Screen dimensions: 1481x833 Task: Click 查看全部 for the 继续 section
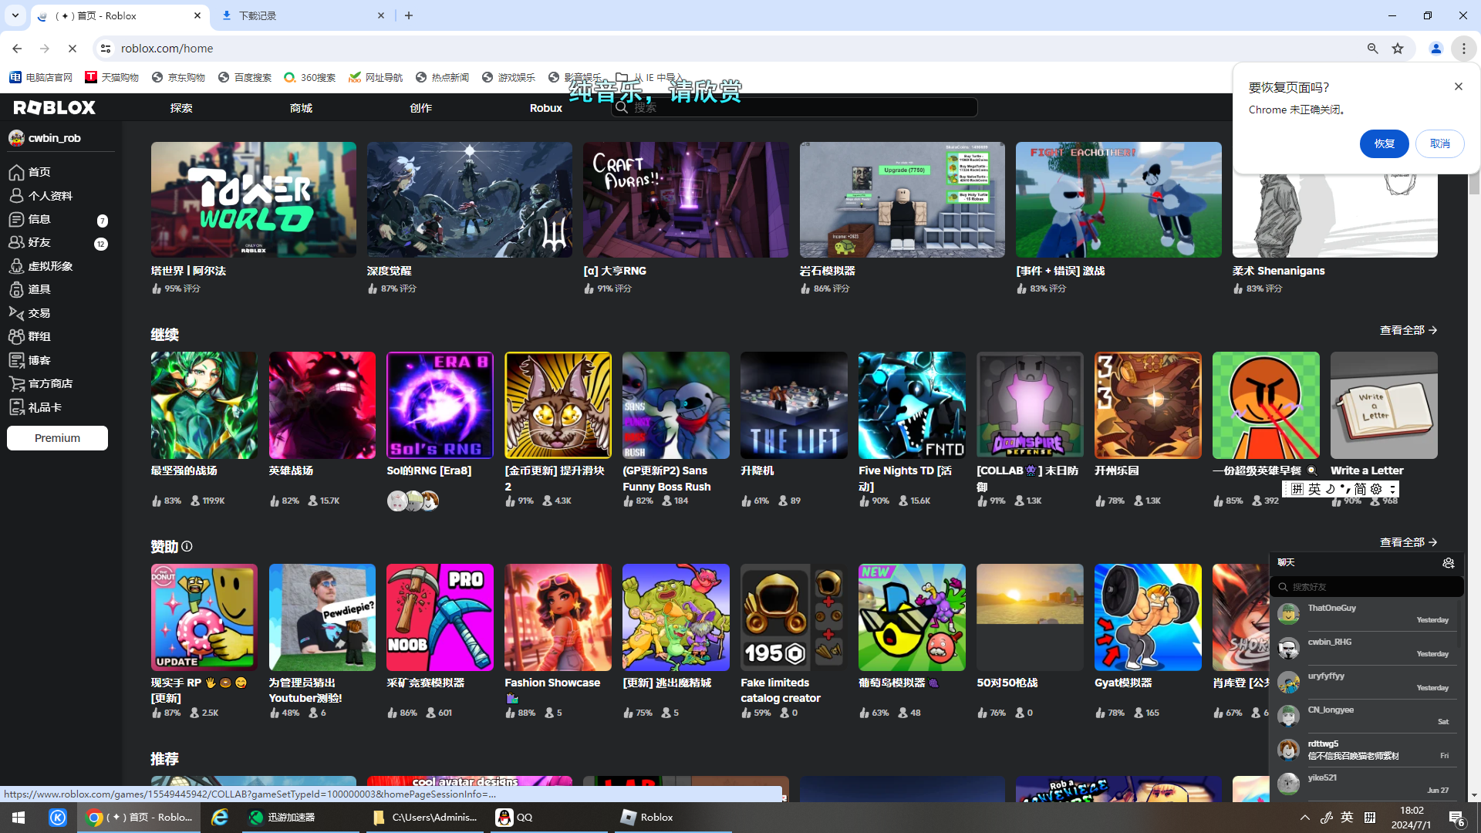pos(1408,330)
